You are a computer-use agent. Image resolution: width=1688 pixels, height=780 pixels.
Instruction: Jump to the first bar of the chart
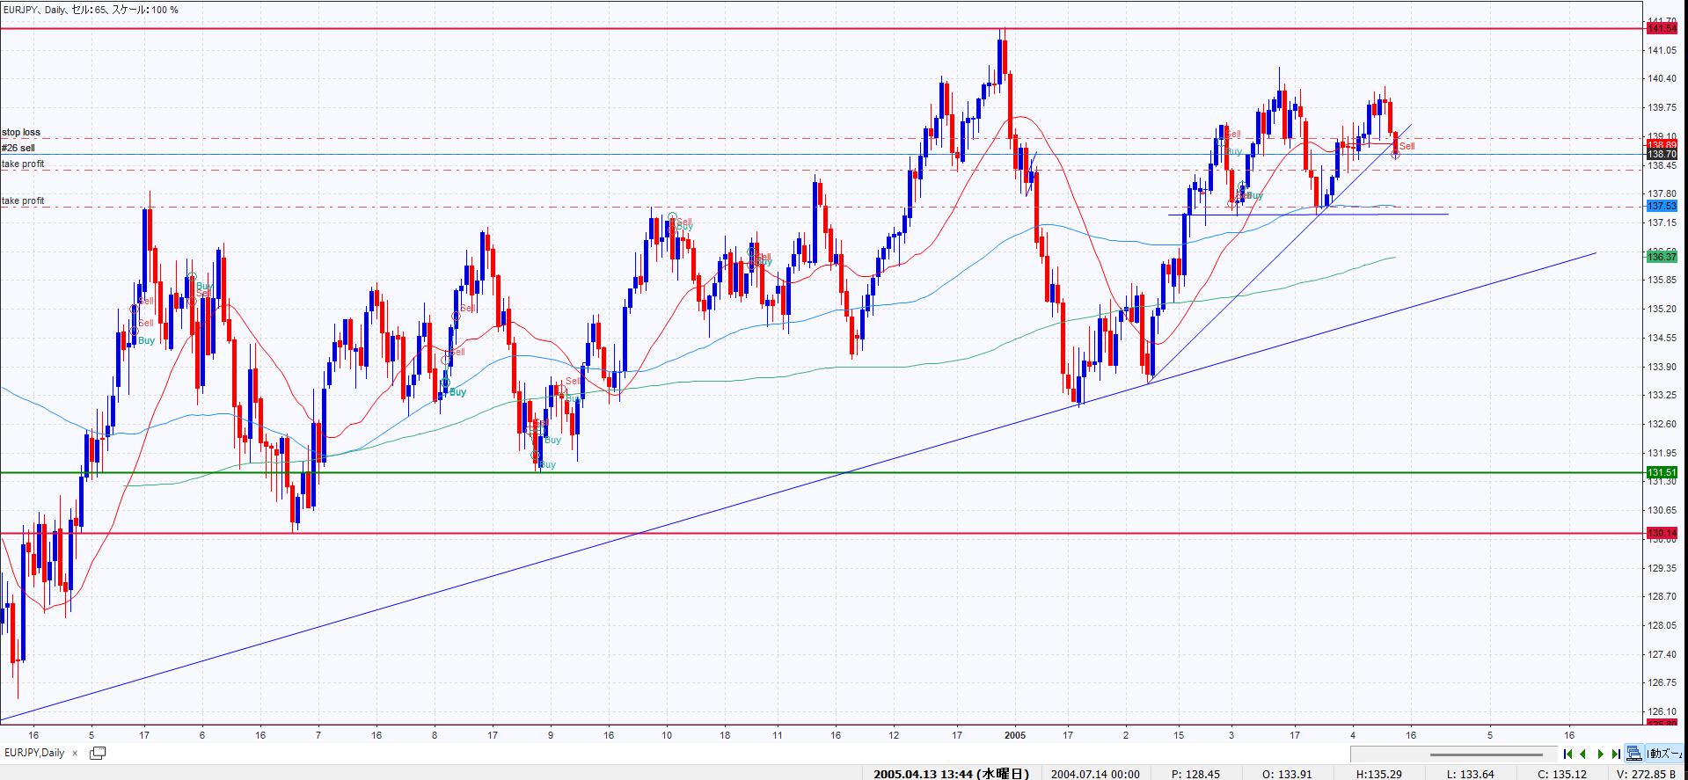(x=1568, y=754)
